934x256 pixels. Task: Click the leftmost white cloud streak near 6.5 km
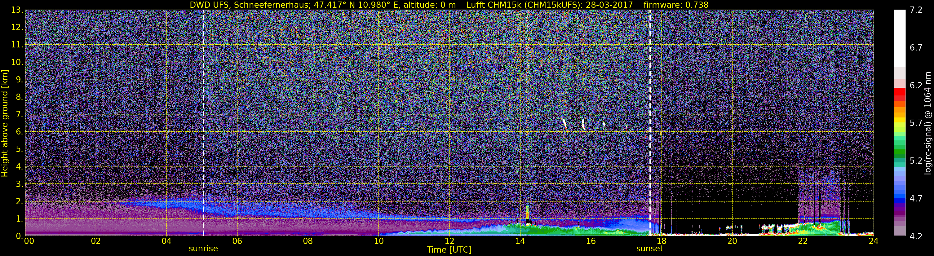[x=564, y=125]
